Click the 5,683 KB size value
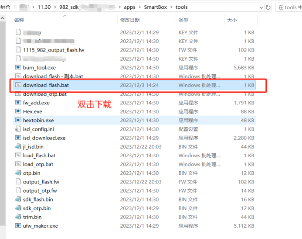Screen dimensions: 302x239 click(244, 67)
